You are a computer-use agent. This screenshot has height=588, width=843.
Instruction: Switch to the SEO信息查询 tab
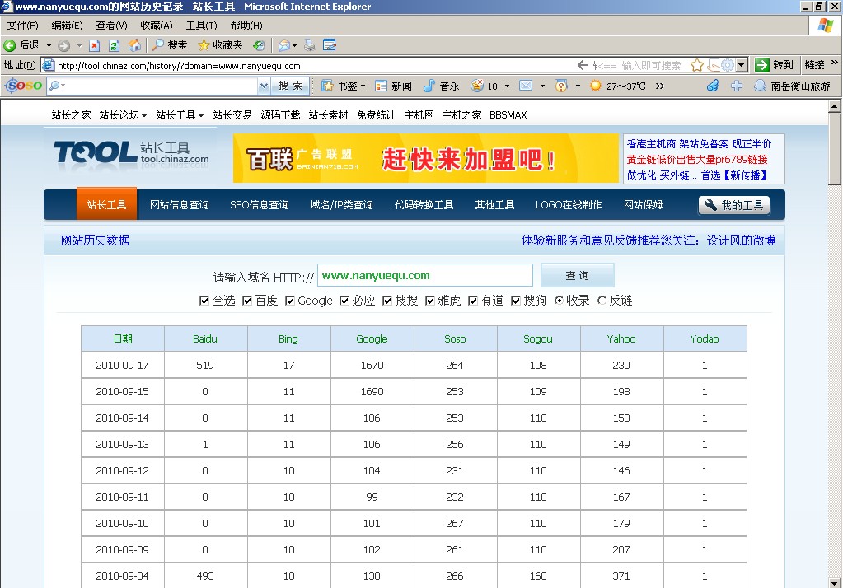[259, 205]
